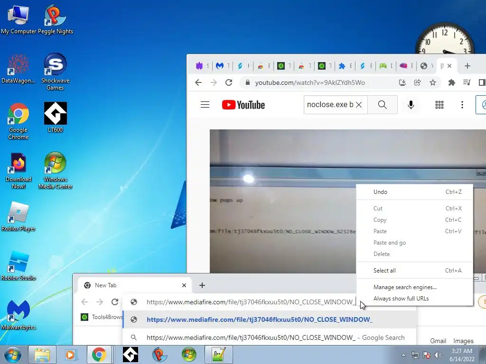This screenshot has height=364, width=486.
Task: Click the YouTube logo
Action: tap(243, 105)
